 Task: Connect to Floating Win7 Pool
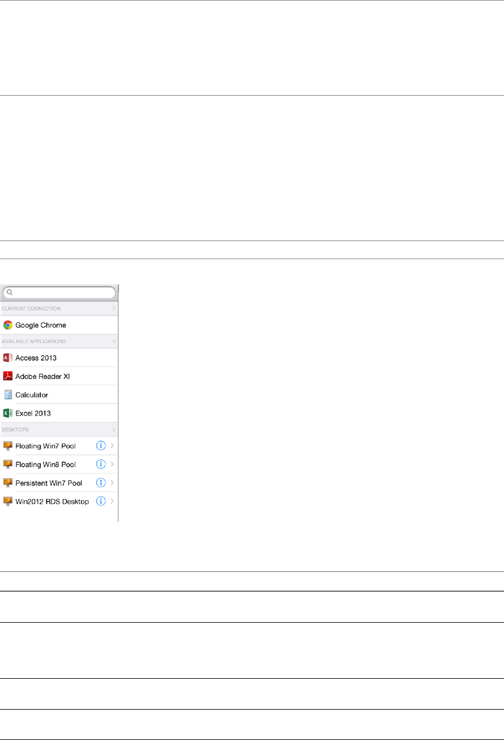click(45, 446)
